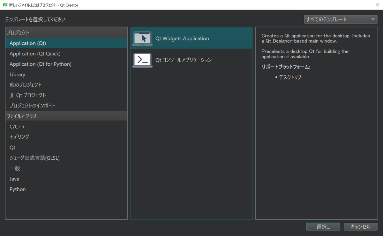383x236 pixels.
Task: Select Application (Qt for Python) category
Action: [x=66, y=64]
